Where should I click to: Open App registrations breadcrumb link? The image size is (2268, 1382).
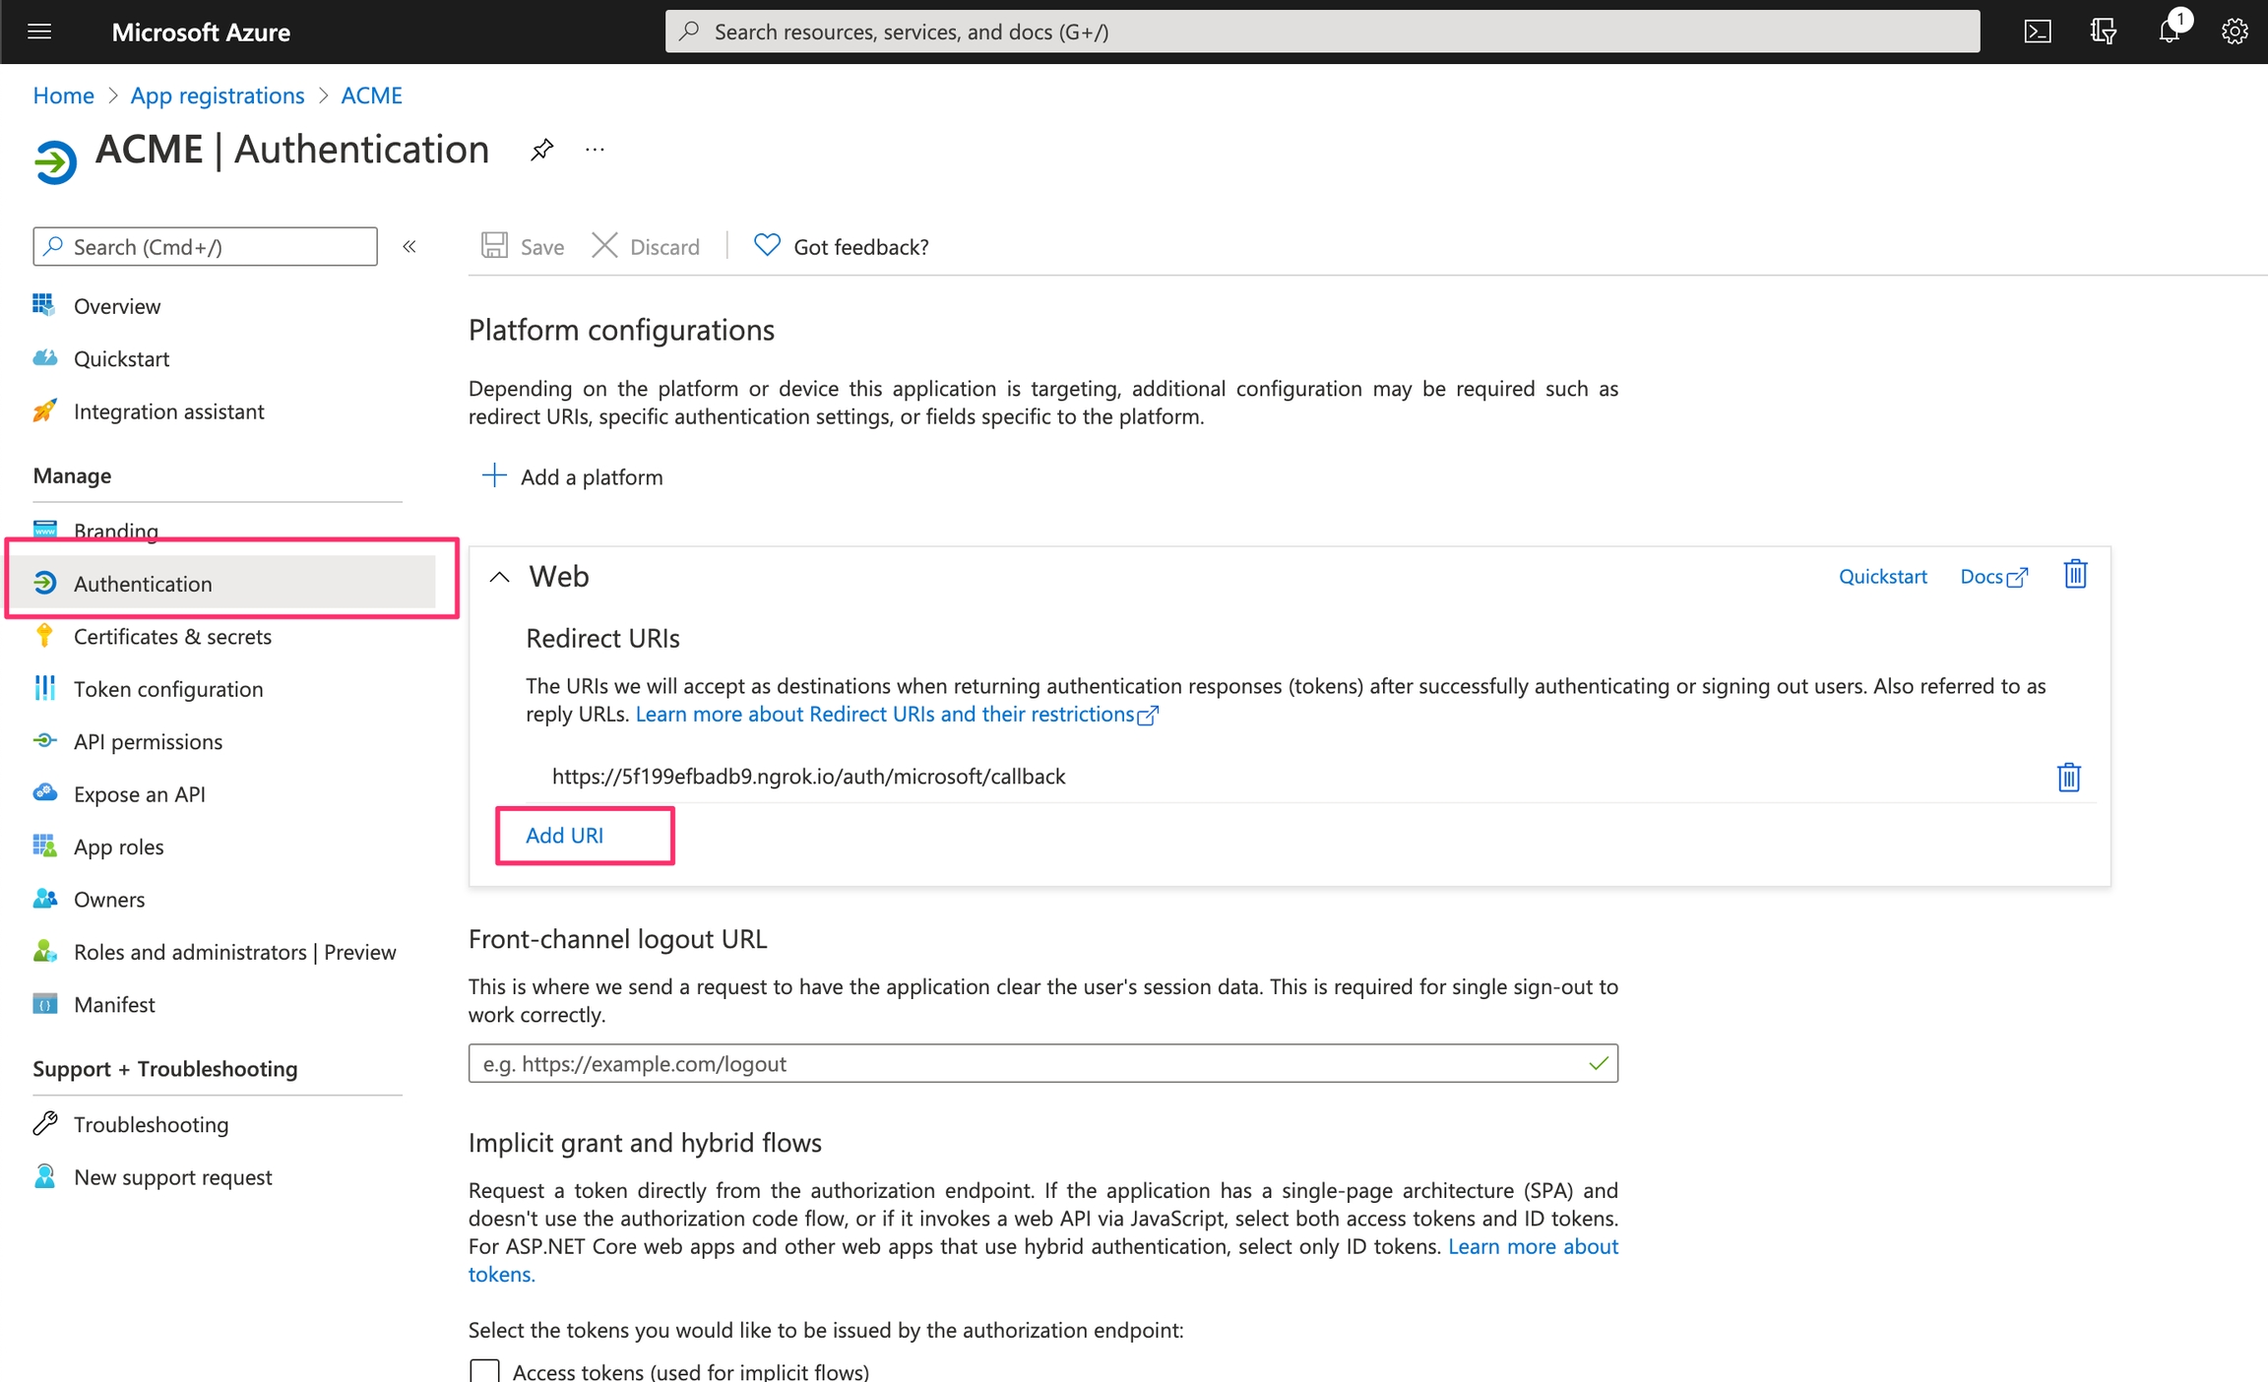coord(218,95)
